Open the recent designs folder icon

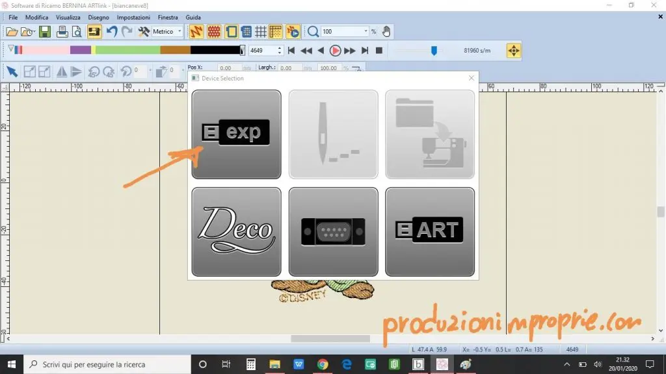click(27, 32)
